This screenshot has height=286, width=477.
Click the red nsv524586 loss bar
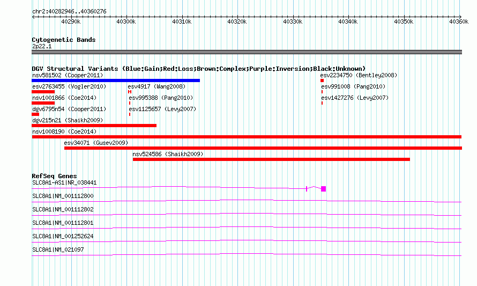[x=271, y=159]
